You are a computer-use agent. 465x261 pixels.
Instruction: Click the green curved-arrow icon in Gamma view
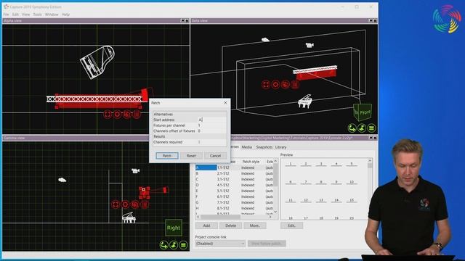164,245
